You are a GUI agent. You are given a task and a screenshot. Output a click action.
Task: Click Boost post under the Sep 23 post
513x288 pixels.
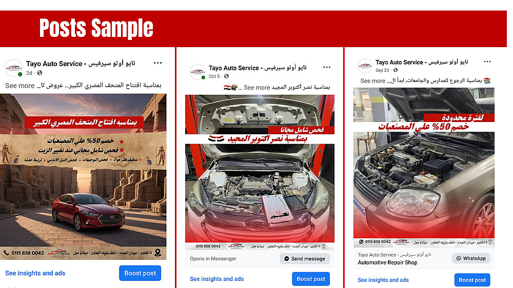[x=472, y=280]
